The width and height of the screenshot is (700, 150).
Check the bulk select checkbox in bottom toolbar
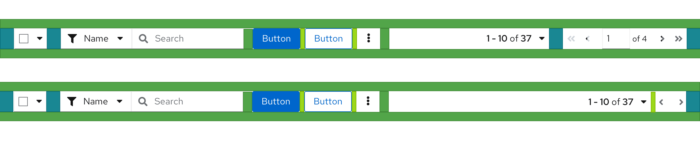tap(23, 102)
